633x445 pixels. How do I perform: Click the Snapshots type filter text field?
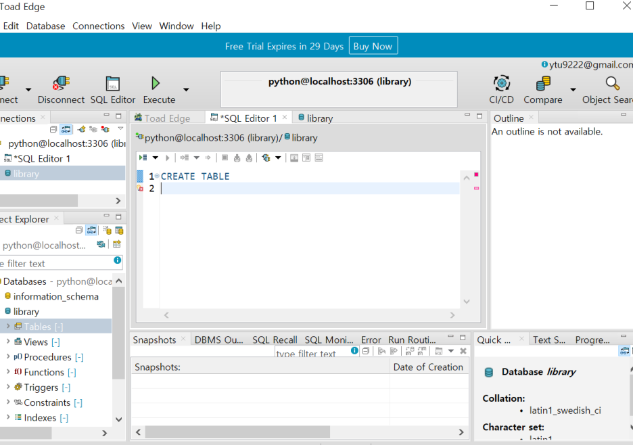[x=312, y=352]
